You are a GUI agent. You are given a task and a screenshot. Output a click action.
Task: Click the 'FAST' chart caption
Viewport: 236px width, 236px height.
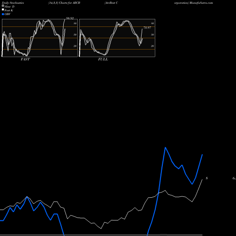[25, 59]
